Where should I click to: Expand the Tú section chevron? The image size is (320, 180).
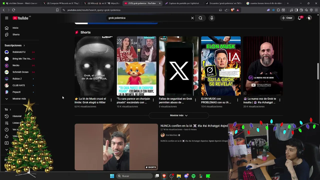[10, 109]
